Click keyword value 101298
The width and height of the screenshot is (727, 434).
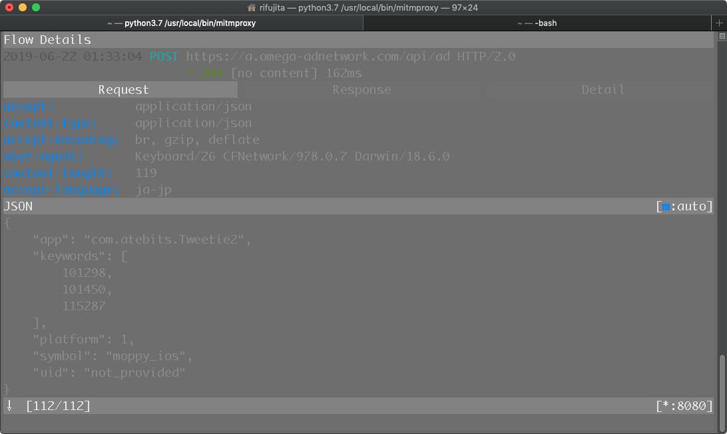(87, 273)
